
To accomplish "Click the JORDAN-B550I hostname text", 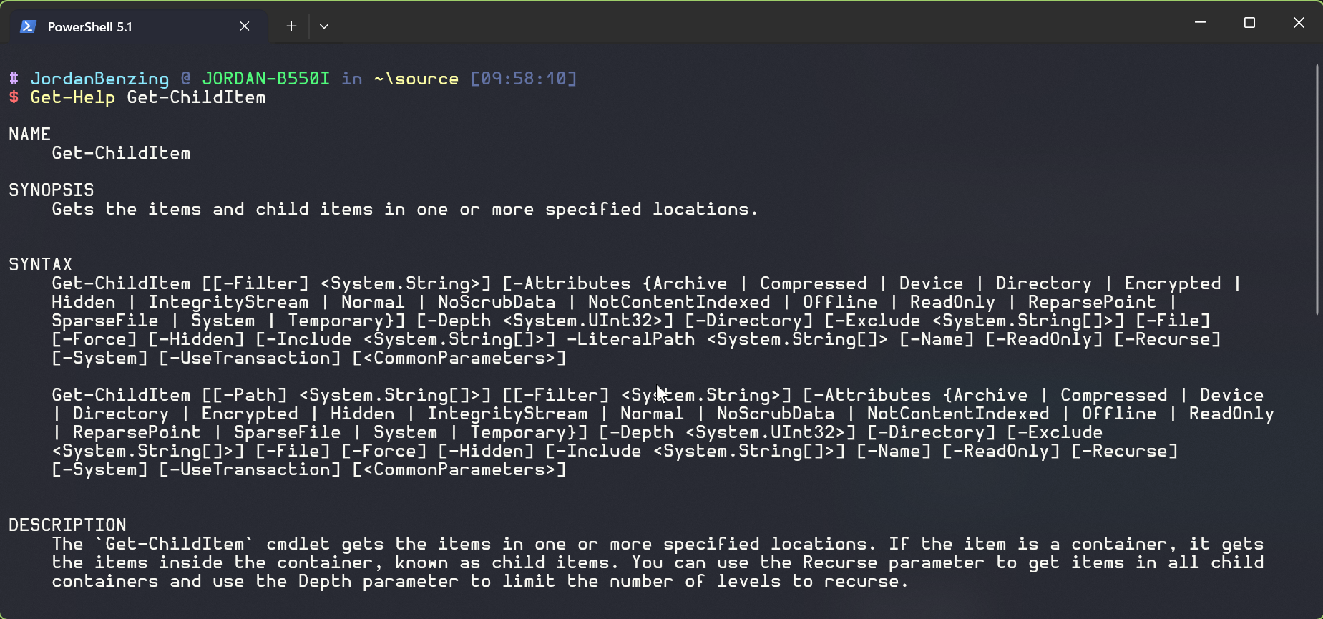I will tap(265, 79).
